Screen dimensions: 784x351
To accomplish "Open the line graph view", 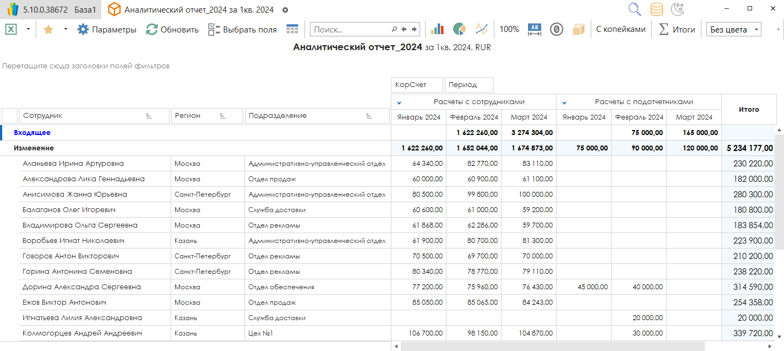I will [x=482, y=29].
